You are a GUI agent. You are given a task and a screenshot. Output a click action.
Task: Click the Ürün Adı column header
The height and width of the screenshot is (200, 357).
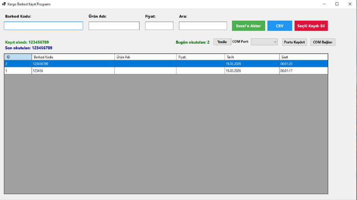tap(145, 57)
